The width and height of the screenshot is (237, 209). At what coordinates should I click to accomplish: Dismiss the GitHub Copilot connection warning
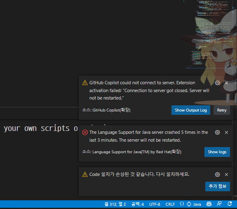pos(226,83)
